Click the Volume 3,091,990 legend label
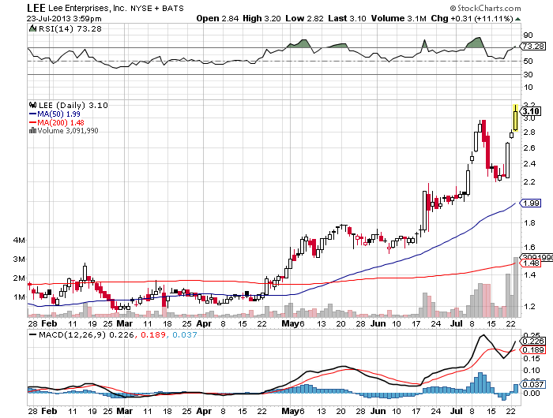 [x=68, y=131]
